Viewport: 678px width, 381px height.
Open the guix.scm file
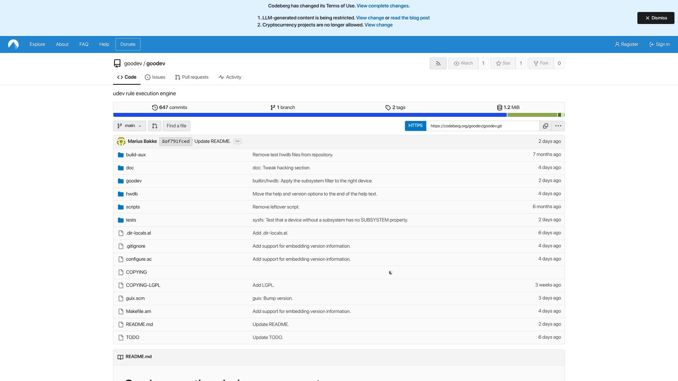[135, 298]
